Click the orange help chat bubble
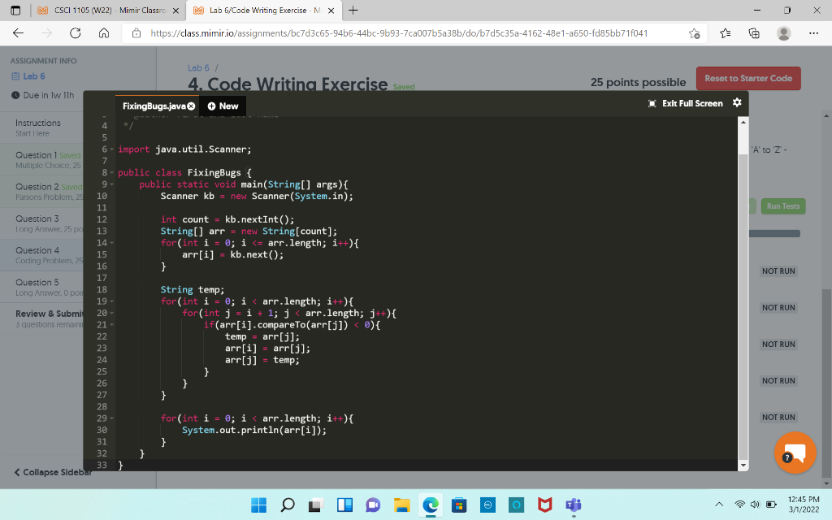832x520 pixels. [795, 453]
